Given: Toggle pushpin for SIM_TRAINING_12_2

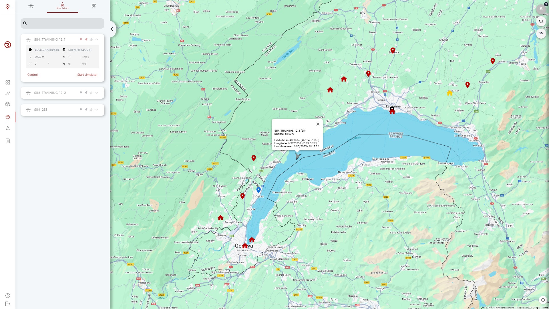Looking at the screenshot, I should pos(86,93).
